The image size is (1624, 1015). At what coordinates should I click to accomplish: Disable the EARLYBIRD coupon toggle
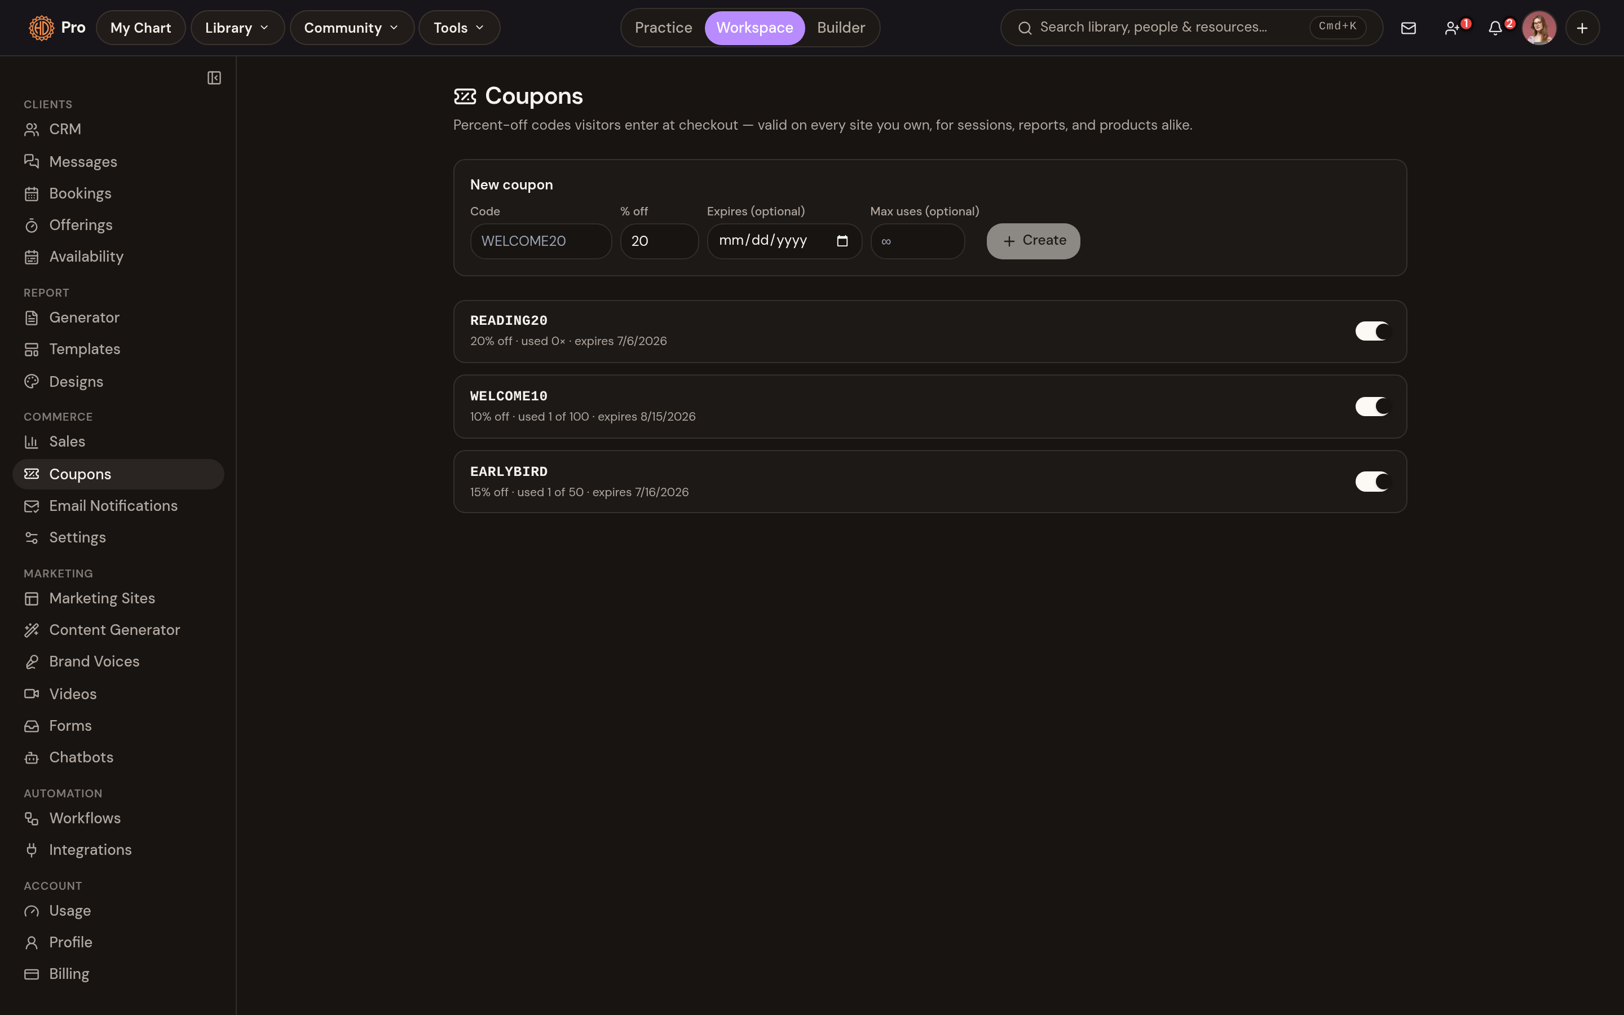[1372, 482]
